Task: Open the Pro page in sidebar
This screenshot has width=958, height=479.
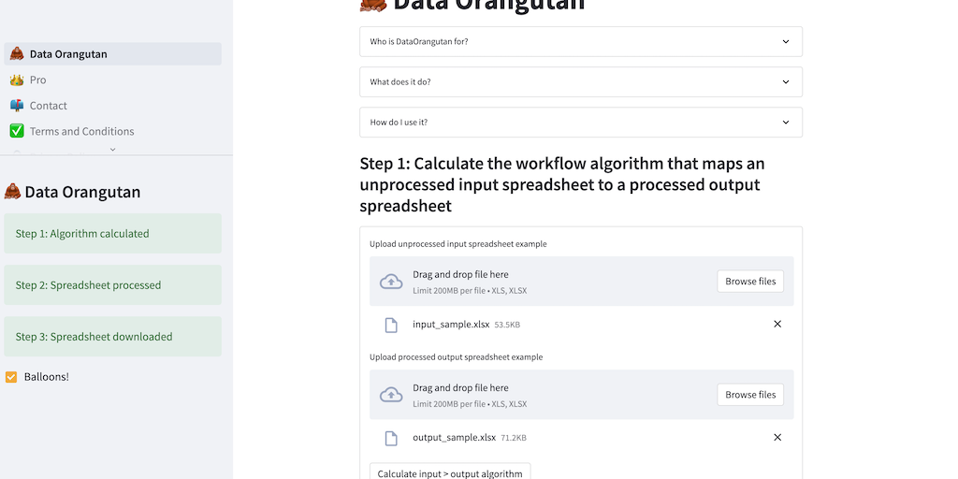Action: pyautogui.click(x=37, y=80)
